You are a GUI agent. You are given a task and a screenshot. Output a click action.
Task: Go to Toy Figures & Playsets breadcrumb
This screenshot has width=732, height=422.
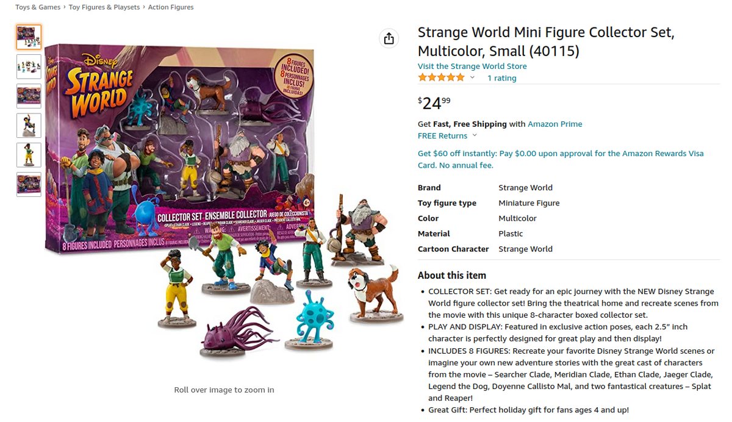coord(104,7)
